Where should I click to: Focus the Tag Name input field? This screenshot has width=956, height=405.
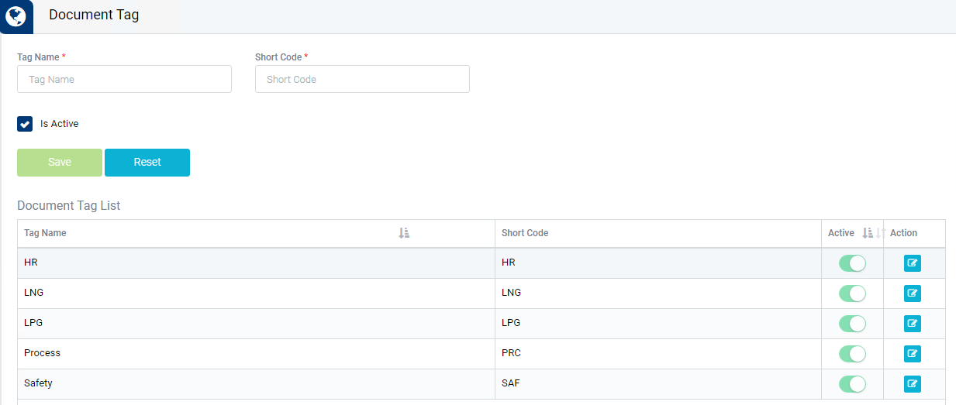coord(124,79)
